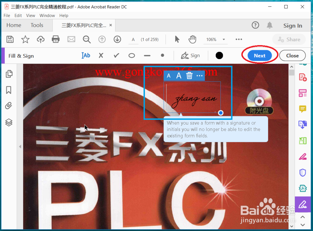The height and width of the screenshot is (231, 313).
Task: Add the file to starred
Action: tap(25, 39)
